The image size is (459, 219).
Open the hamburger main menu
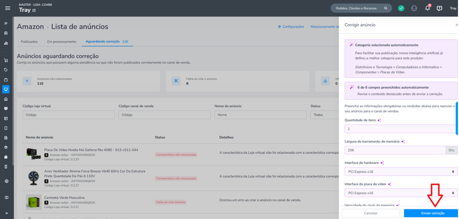coord(7,8)
